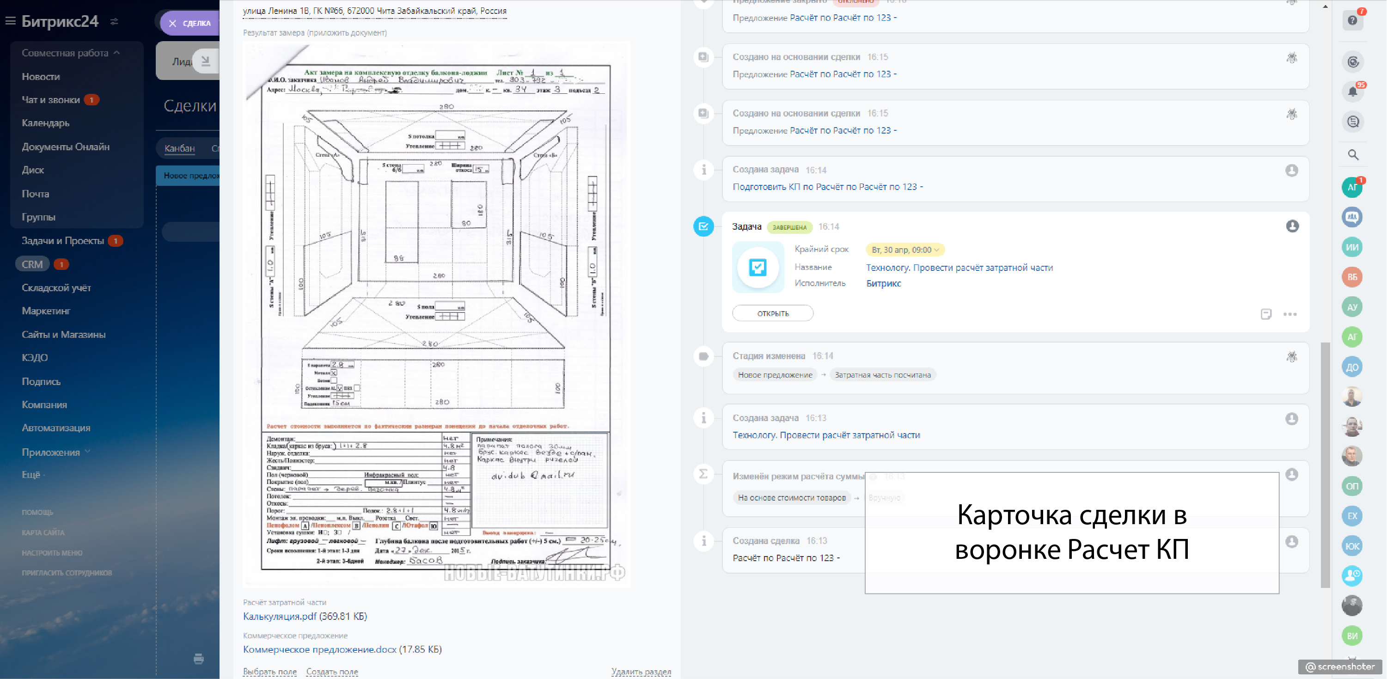Click the three-dots menu on the task card
This screenshot has height=679, width=1387.
[1289, 314]
